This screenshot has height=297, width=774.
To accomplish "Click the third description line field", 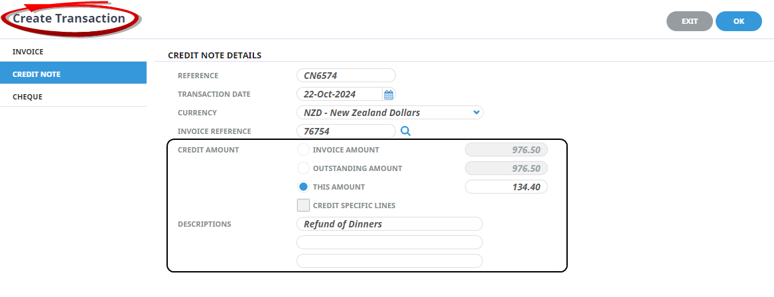I will [x=389, y=261].
